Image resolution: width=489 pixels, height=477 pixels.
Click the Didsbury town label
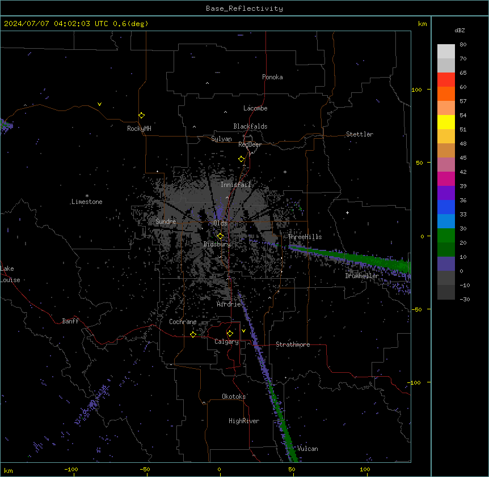[x=217, y=244]
